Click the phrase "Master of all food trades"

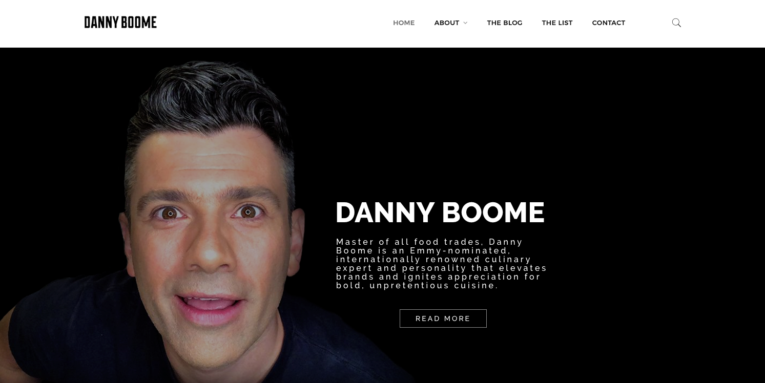409,242
